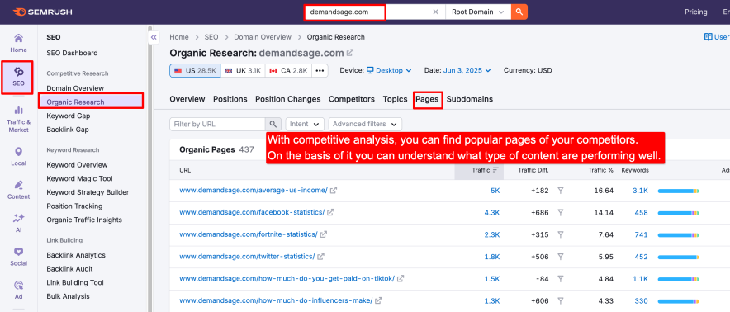Screen dimensions: 730x312
Task: Open Domain Overview in sidebar
Action: click(75, 88)
